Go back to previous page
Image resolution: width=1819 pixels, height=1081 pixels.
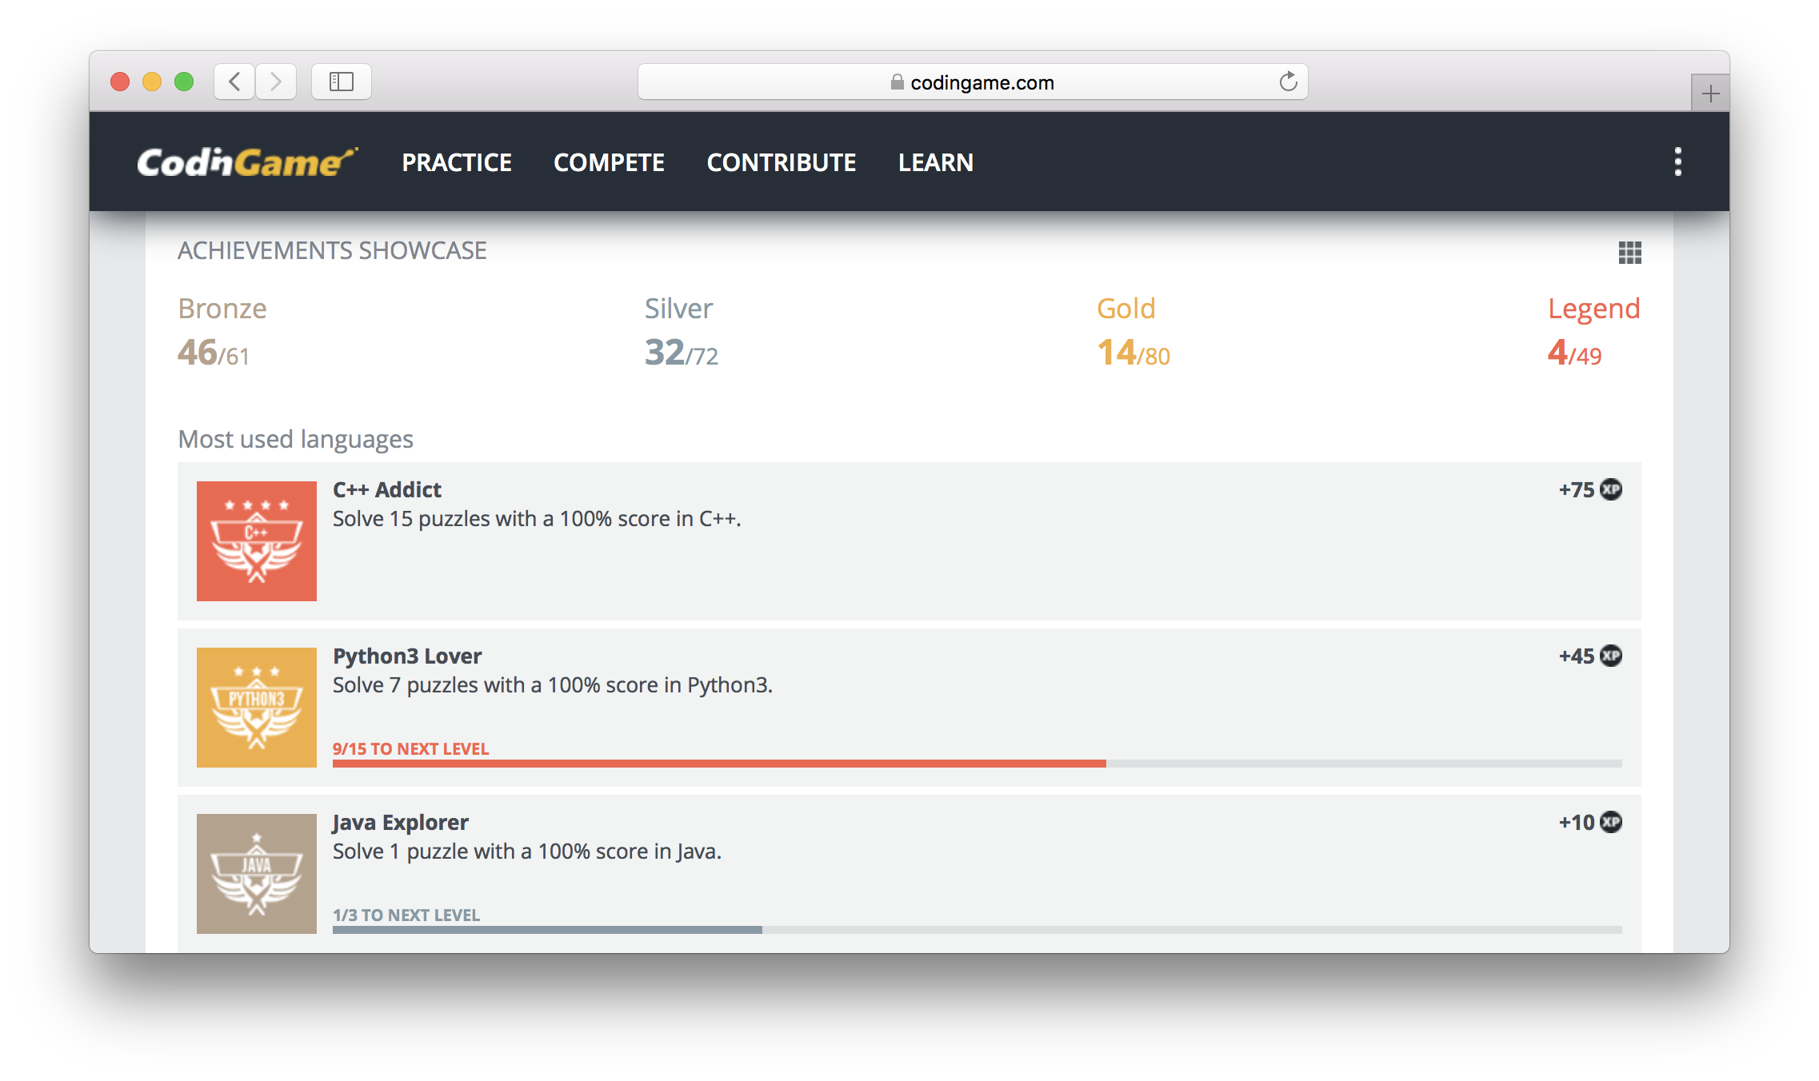234,82
